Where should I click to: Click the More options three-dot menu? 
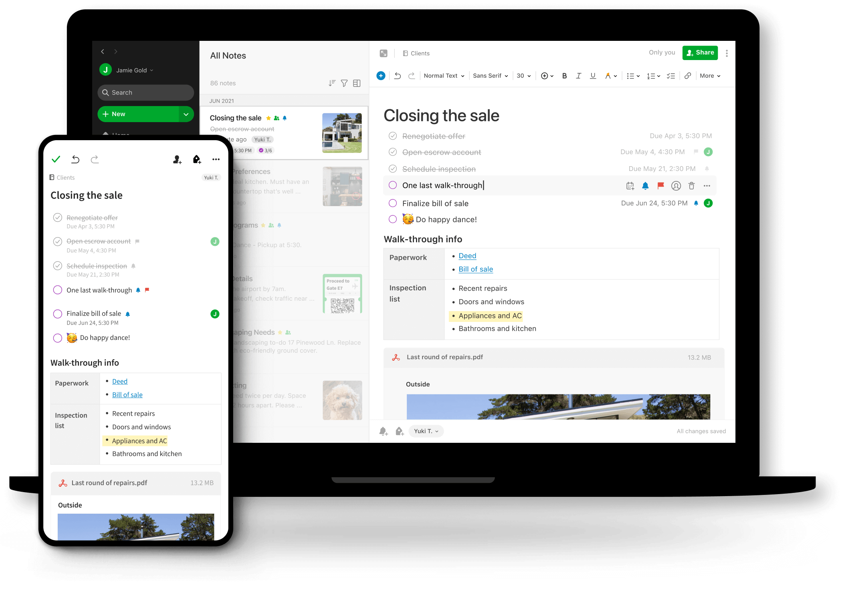pos(727,52)
